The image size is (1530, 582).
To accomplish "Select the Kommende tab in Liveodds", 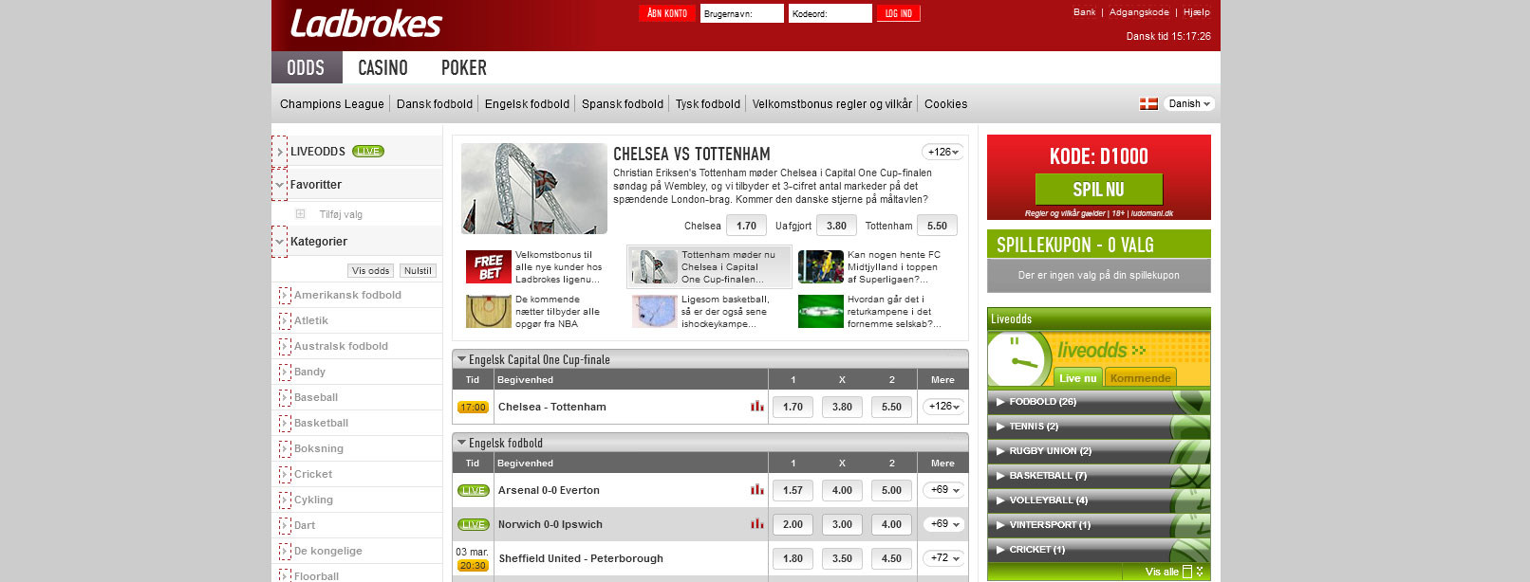I will tap(1140, 378).
